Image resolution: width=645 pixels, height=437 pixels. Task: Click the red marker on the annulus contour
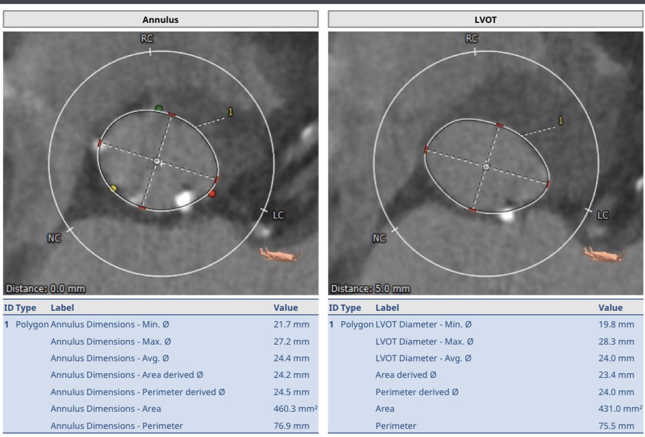click(212, 193)
